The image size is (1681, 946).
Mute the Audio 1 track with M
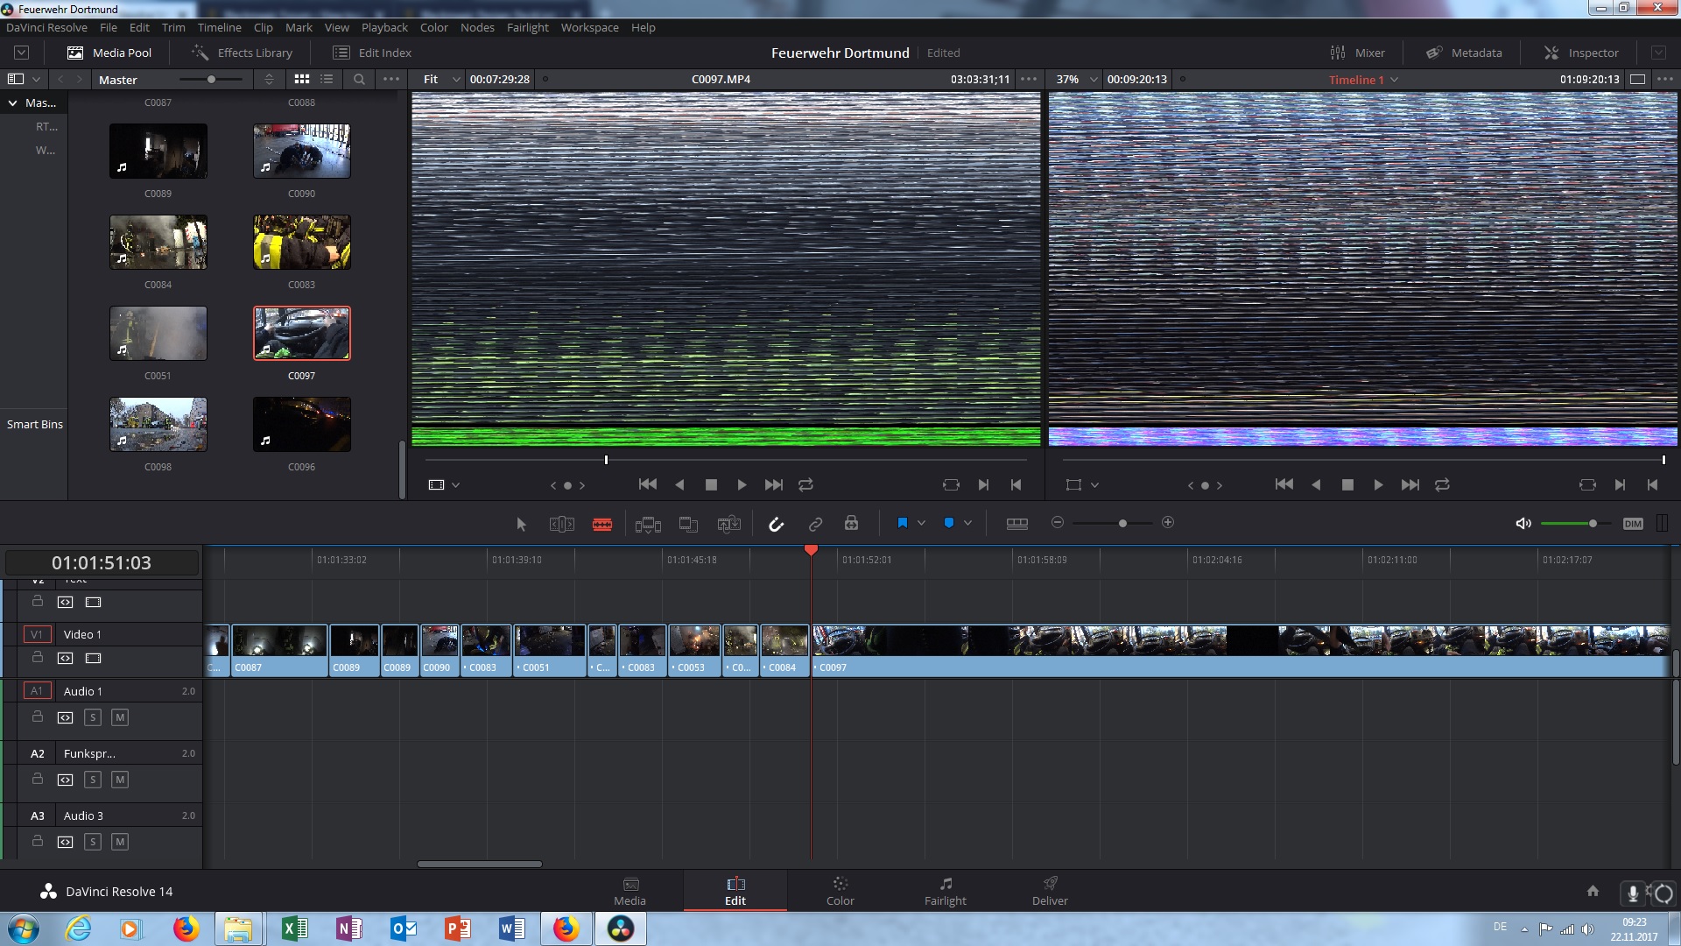coord(120,717)
